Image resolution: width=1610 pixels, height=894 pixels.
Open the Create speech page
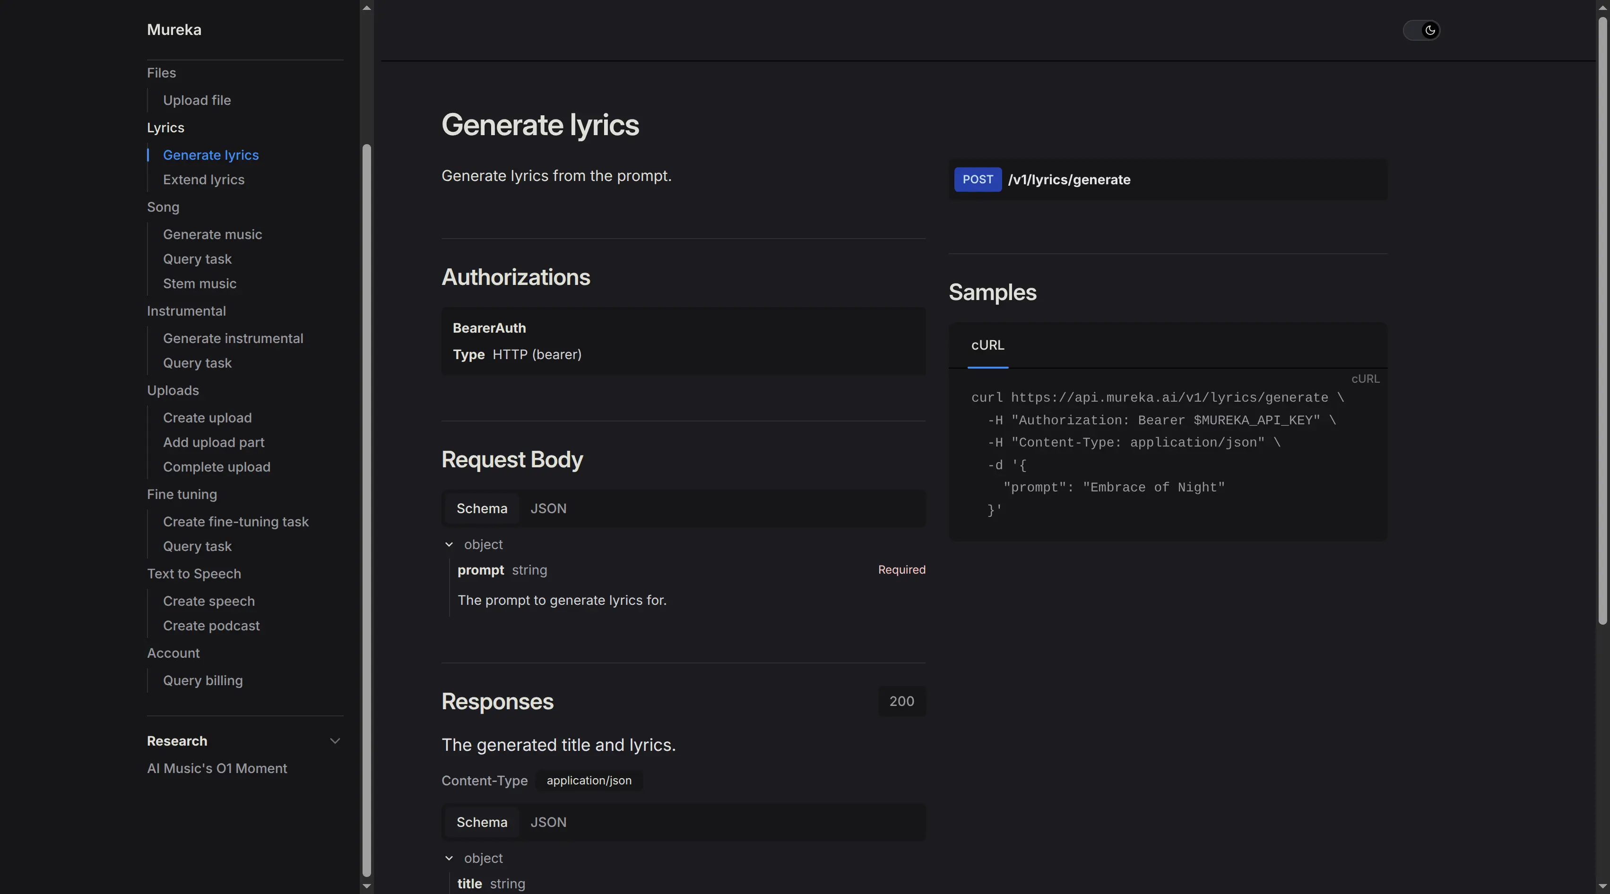click(209, 601)
